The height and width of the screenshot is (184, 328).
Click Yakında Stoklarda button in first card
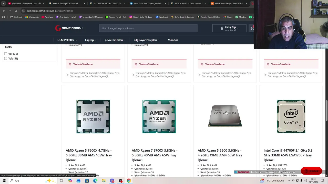click(93, 64)
